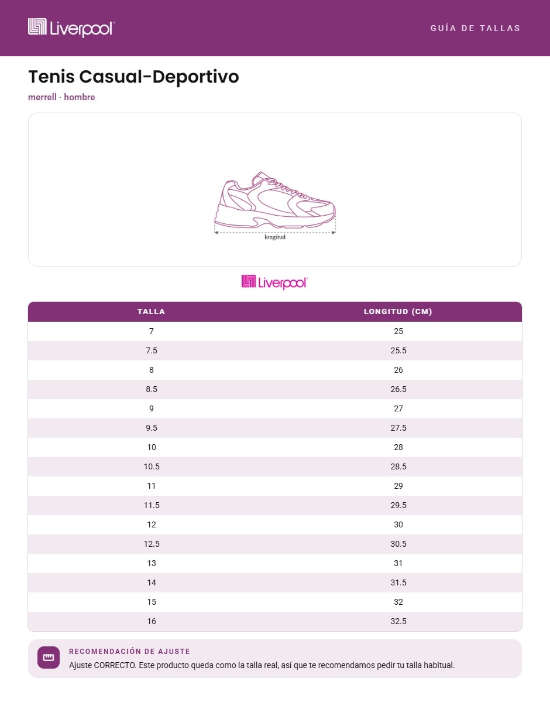The width and height of the screenshot is (550, 712).
Task: Choose the size 10 row
Action: coord(275,447)
